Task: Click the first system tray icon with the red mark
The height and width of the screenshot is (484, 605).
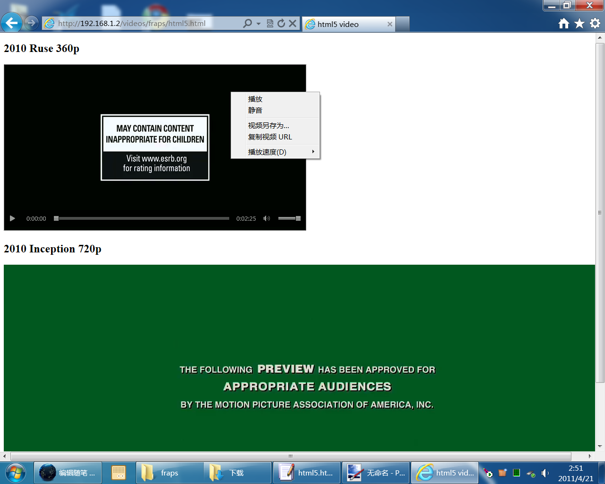Action: 488,473
